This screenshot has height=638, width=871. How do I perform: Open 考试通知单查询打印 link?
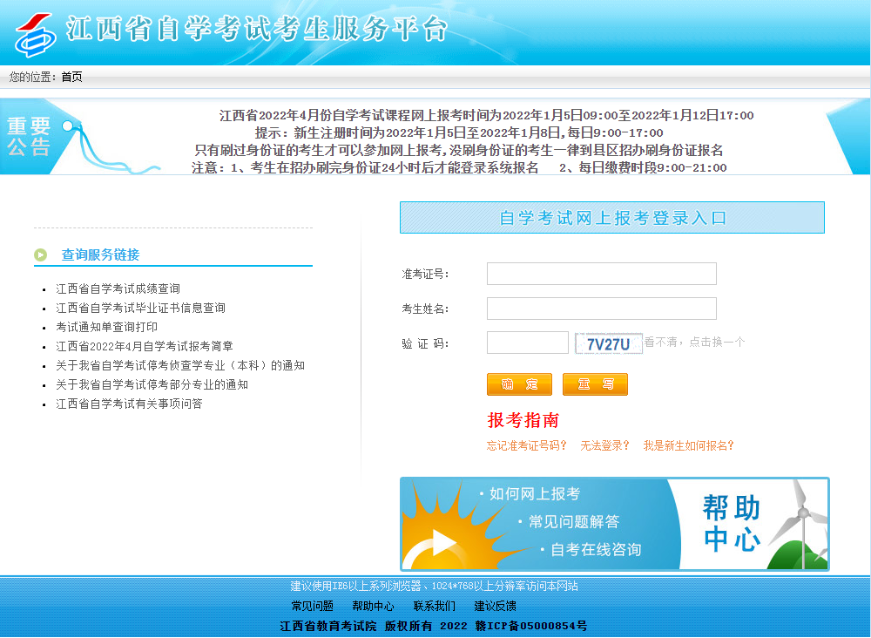coord(107,327)
